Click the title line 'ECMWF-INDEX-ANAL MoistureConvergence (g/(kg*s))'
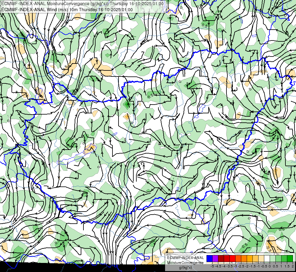Viewport: 296px width, 272px height. (x=55, y=4)
